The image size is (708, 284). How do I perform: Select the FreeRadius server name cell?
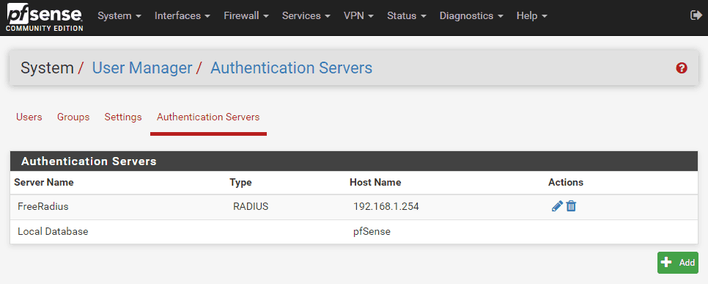tap(43, 207)
